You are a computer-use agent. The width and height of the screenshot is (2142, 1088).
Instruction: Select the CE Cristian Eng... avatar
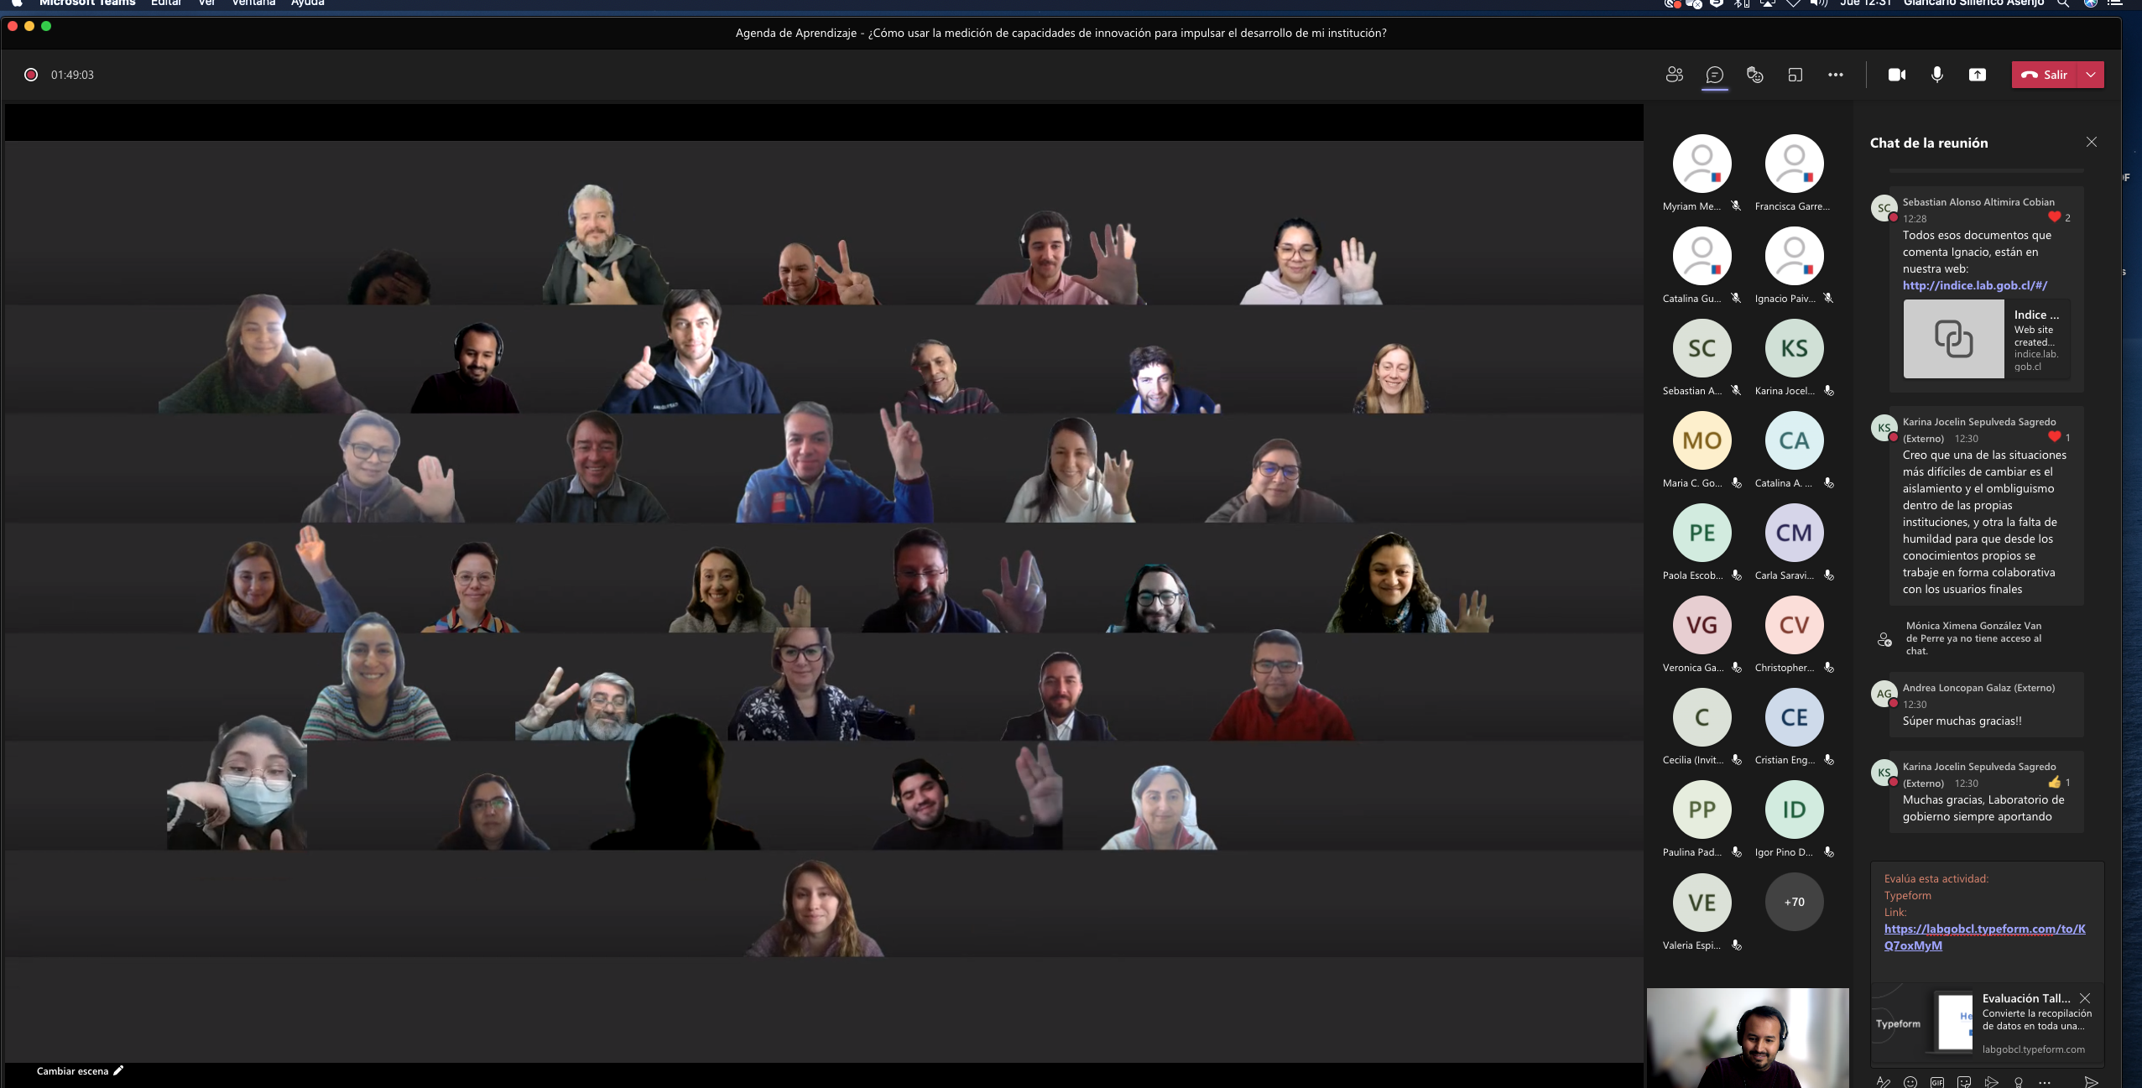(1794, 717)
